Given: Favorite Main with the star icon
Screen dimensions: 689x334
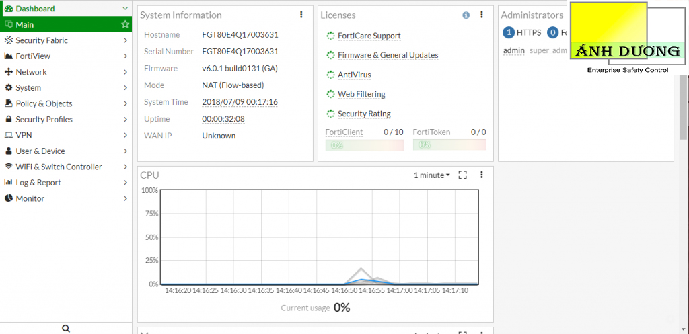Looking at the screenshot, I should (125, 24).
